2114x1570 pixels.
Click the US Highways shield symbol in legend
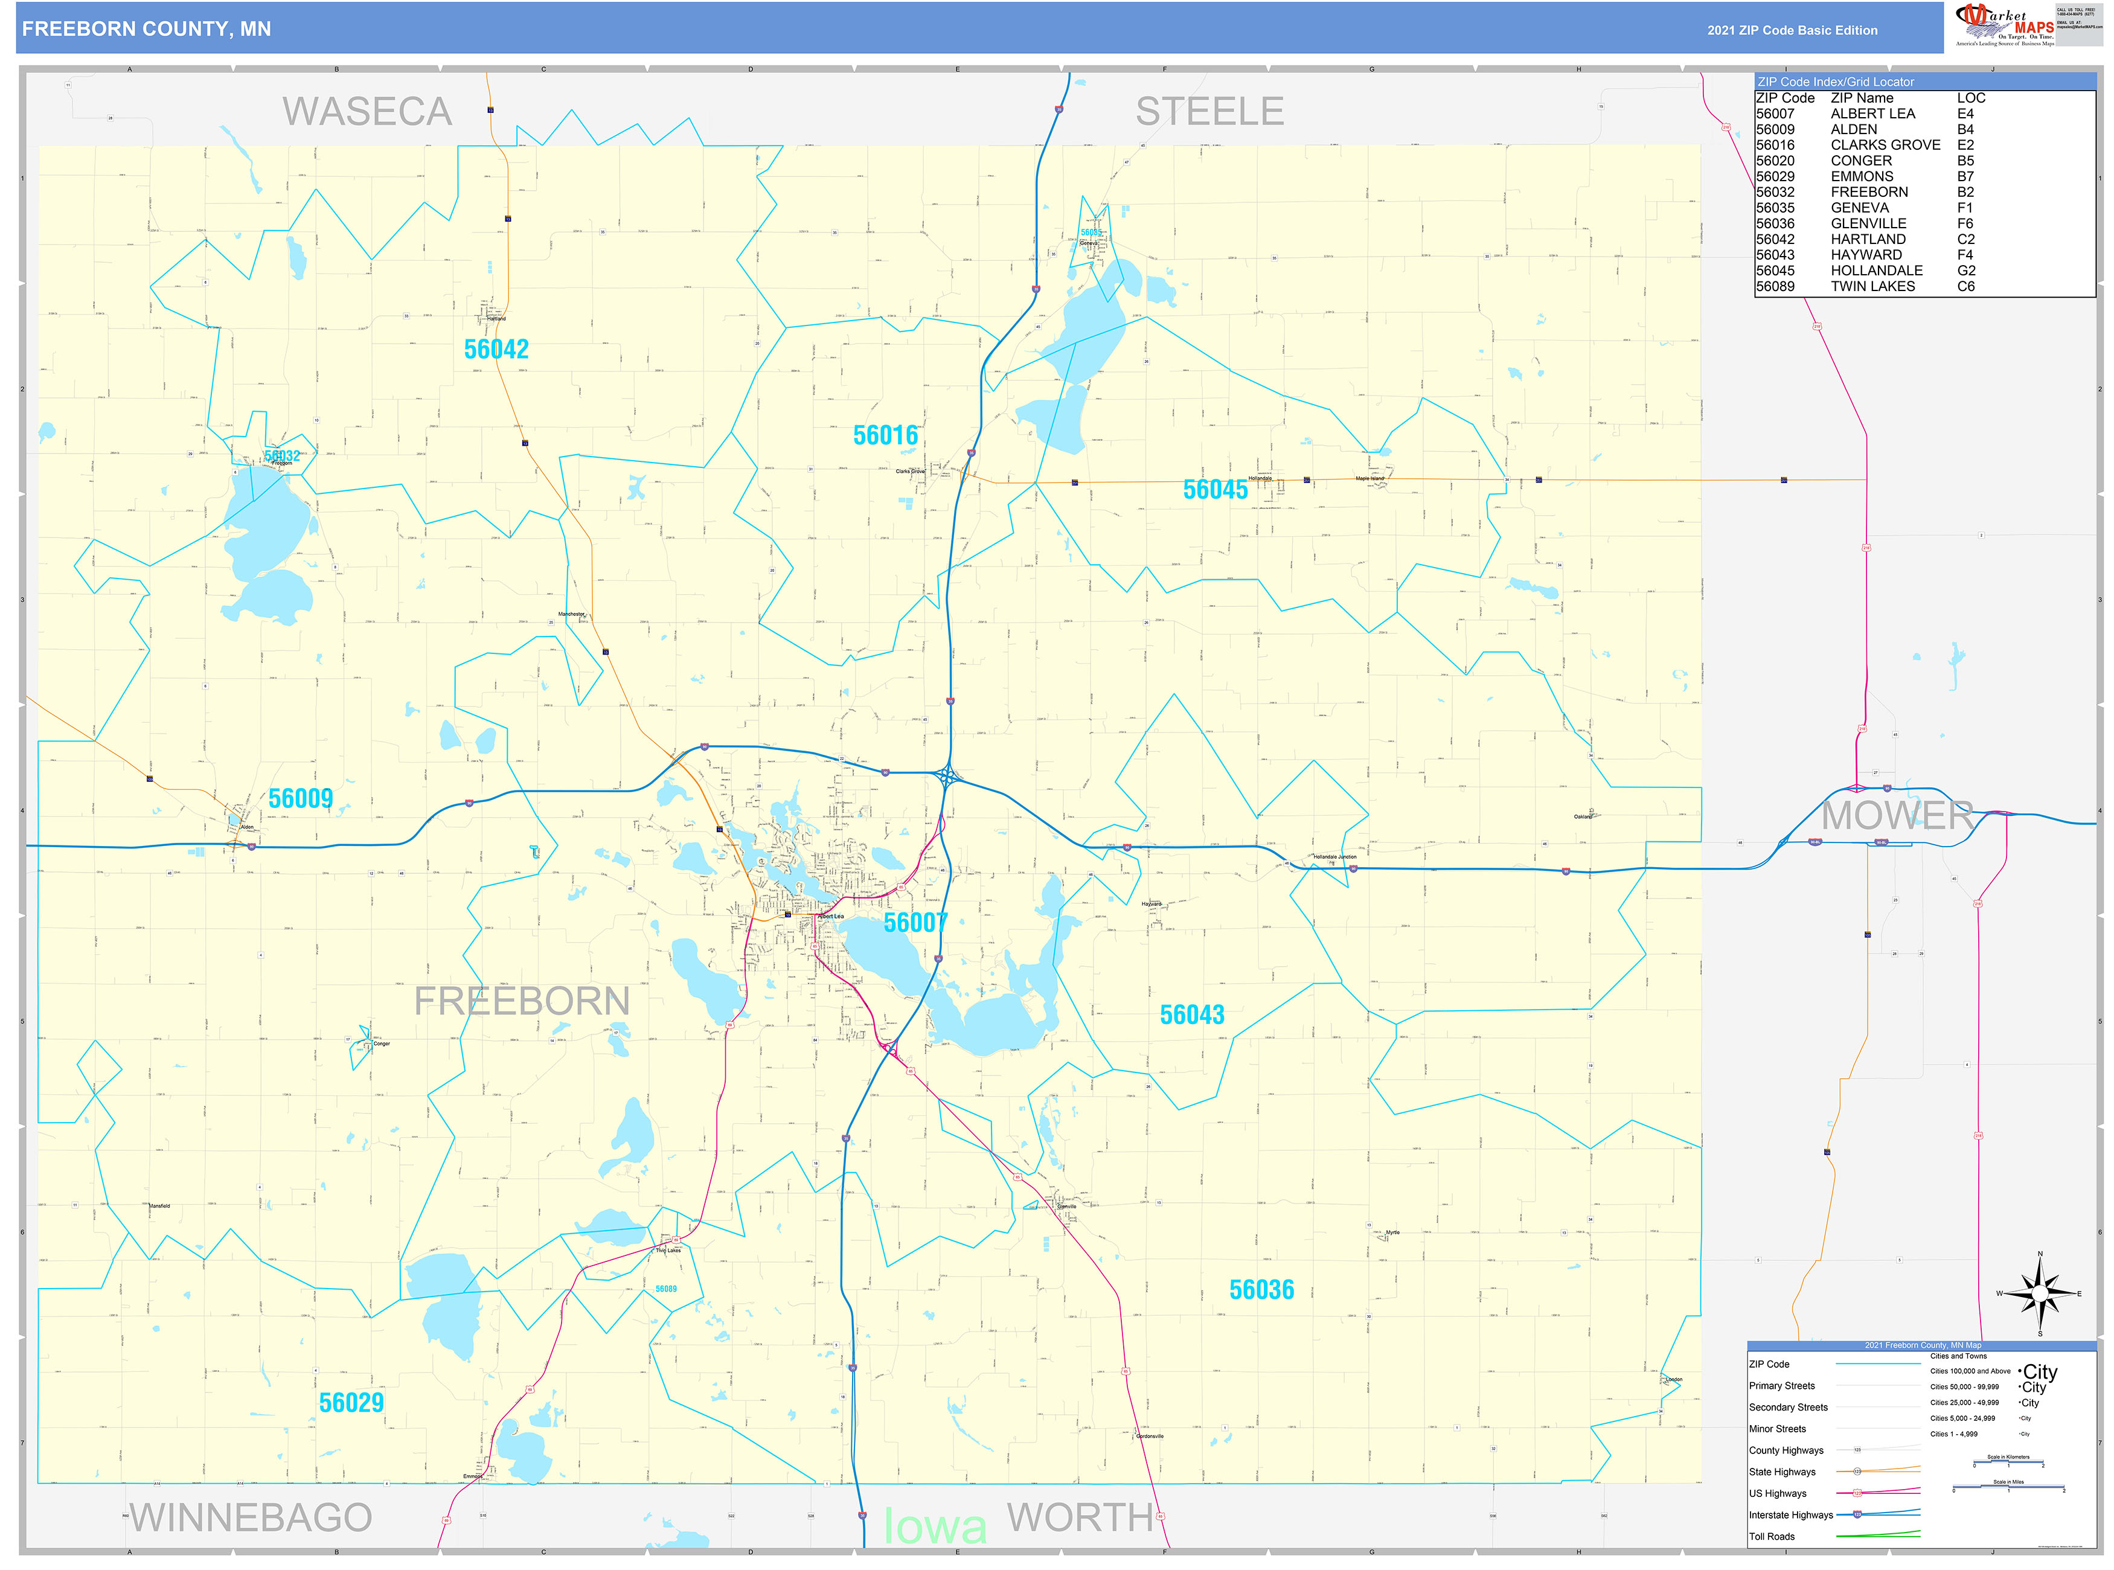[1857, 1494]
